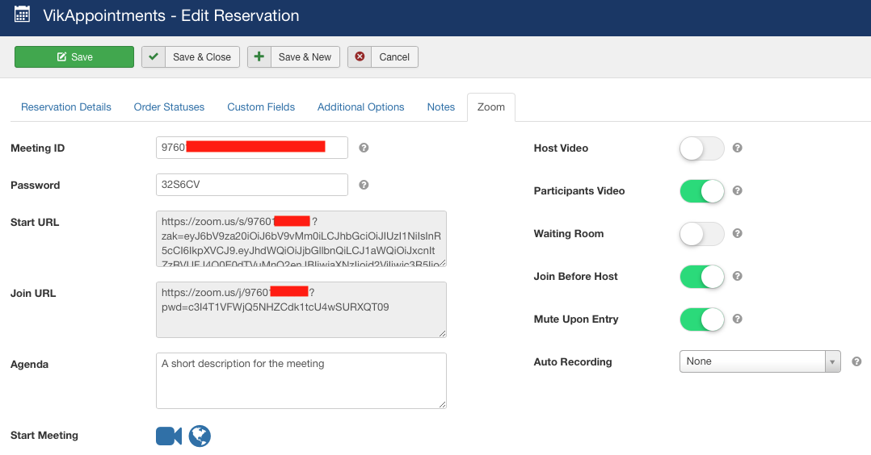Open the Auto Recording dropdown
Viewport: 871px width, 455px height.
759,361
